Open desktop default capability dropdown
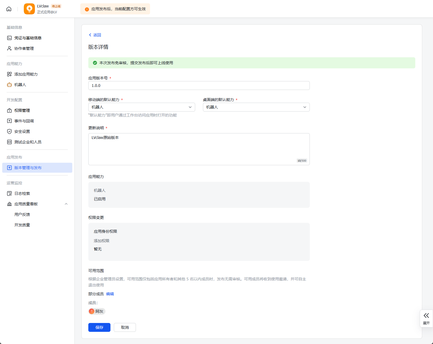 tap(256, 107)
